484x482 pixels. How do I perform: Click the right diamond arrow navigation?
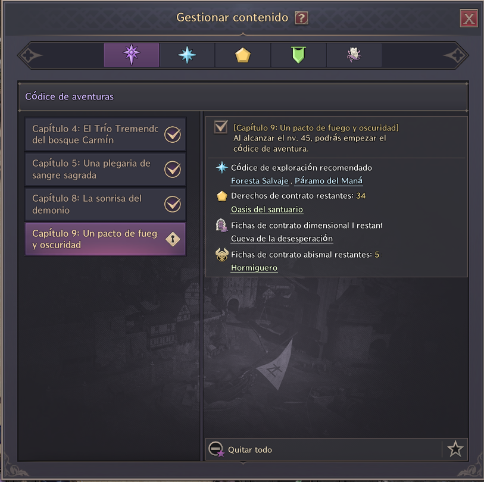click(x=456, y=55)
